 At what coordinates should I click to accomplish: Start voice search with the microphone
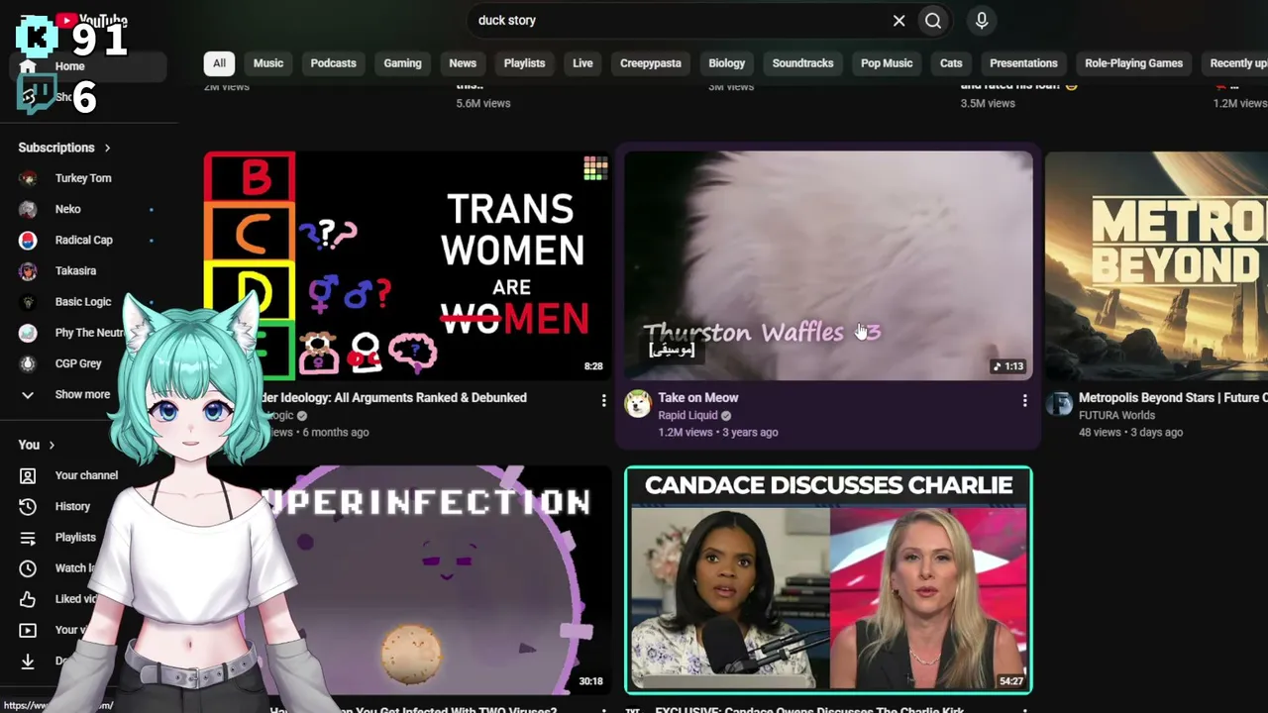(x=982, y=21)
